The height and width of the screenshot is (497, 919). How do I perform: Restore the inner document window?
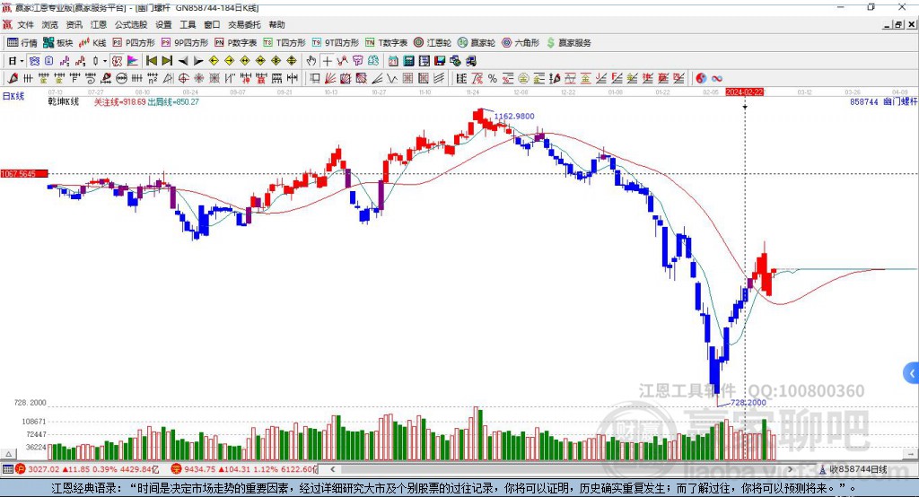[899, 24]
